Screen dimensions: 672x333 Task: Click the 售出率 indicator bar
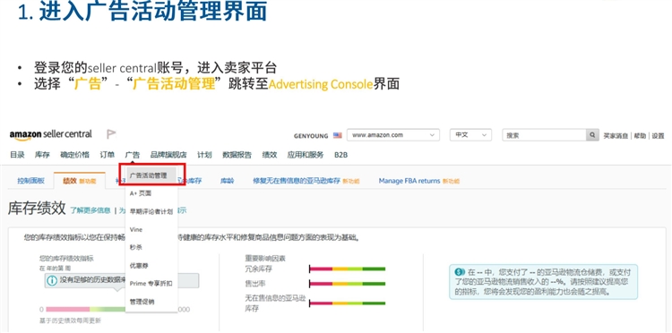347,284
